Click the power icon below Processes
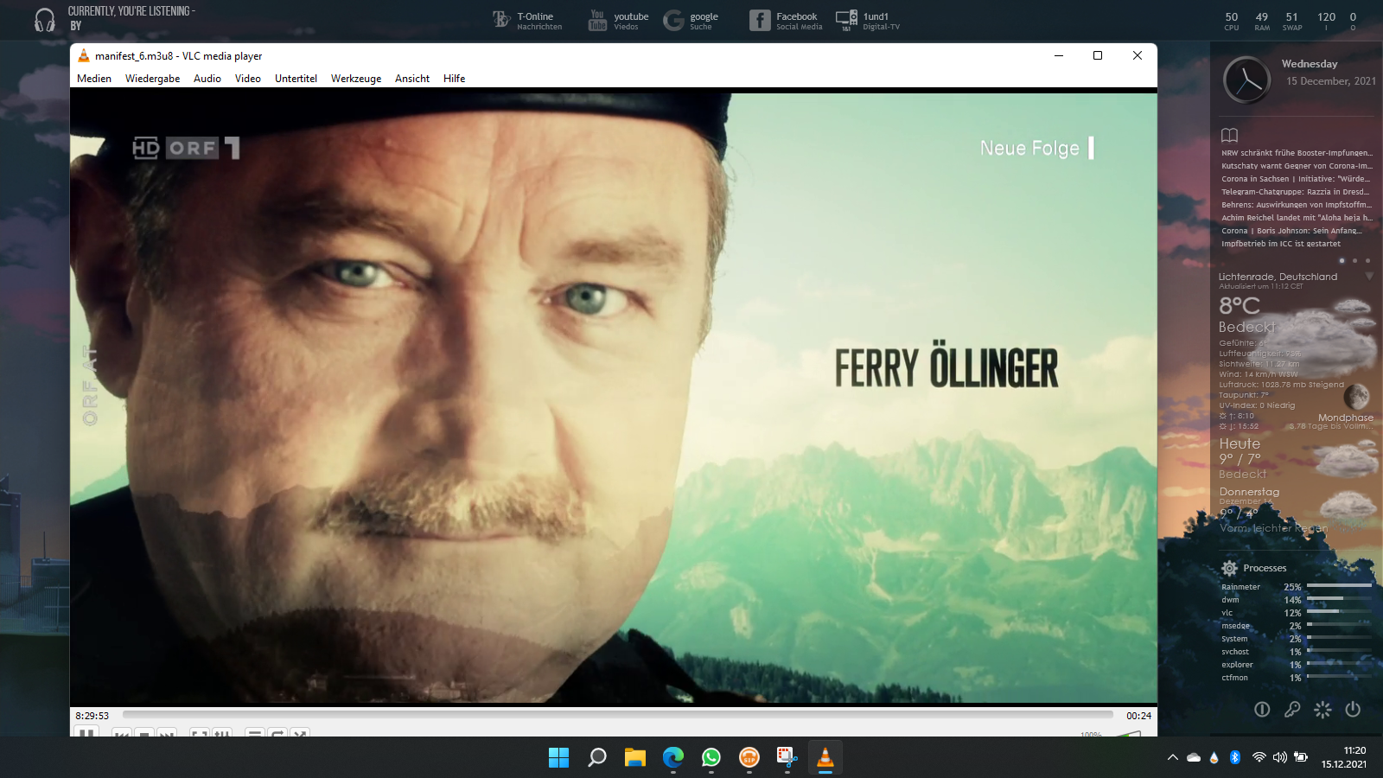This screenshot has width=1383, height=778. (1353, 709)
